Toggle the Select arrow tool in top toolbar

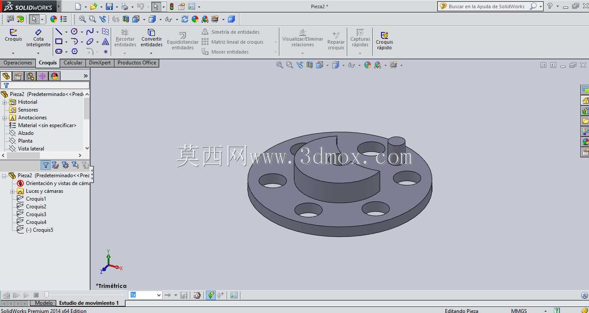tap(156, 6)
